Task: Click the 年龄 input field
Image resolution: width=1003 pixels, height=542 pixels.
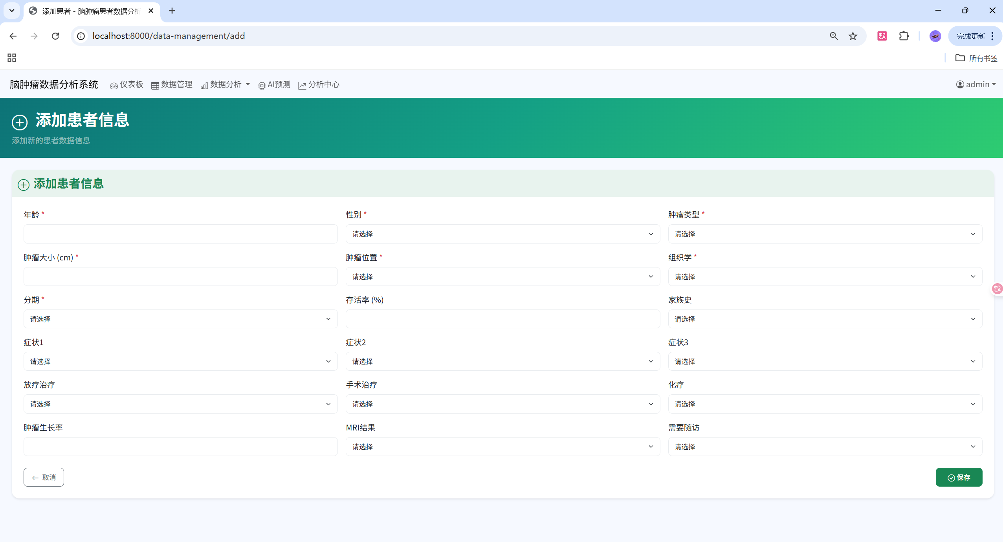Action: pos(181,234)
